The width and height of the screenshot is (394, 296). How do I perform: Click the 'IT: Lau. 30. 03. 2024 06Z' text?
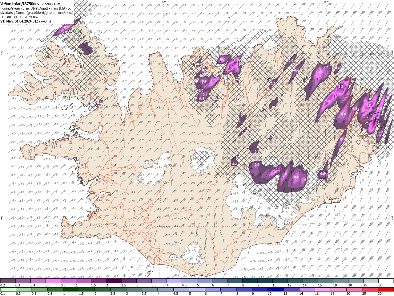point(20,17)
